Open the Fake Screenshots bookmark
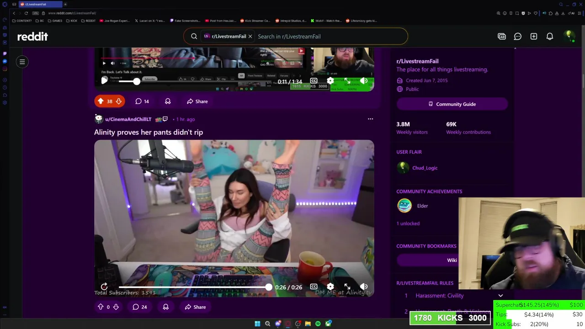The width and height of the screenshot is (585, 329). pos(185,21)
